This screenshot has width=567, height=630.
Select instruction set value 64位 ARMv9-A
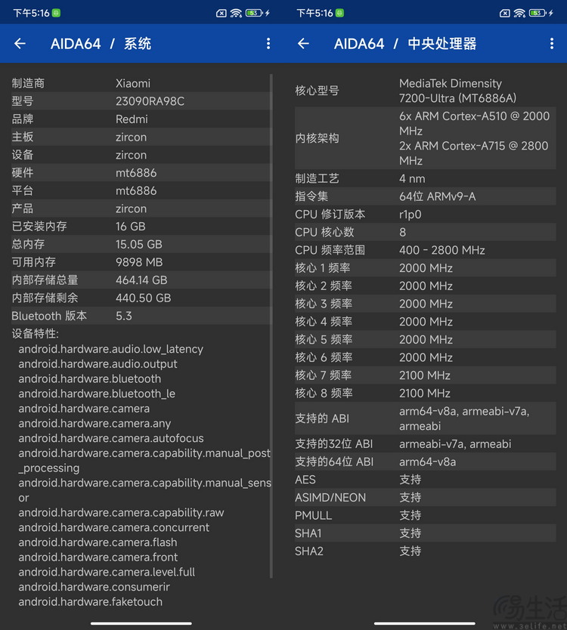tap(438, 196)
